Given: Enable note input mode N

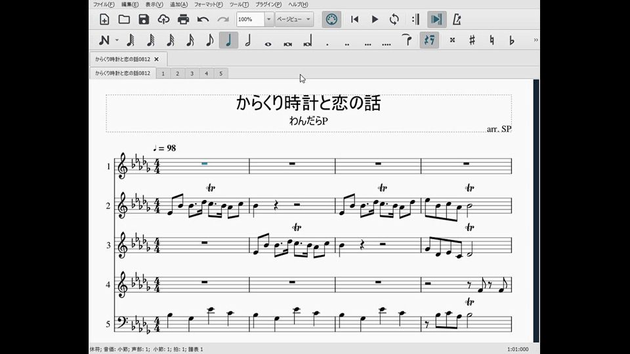Looking at the screenshot, I should 104,40.
